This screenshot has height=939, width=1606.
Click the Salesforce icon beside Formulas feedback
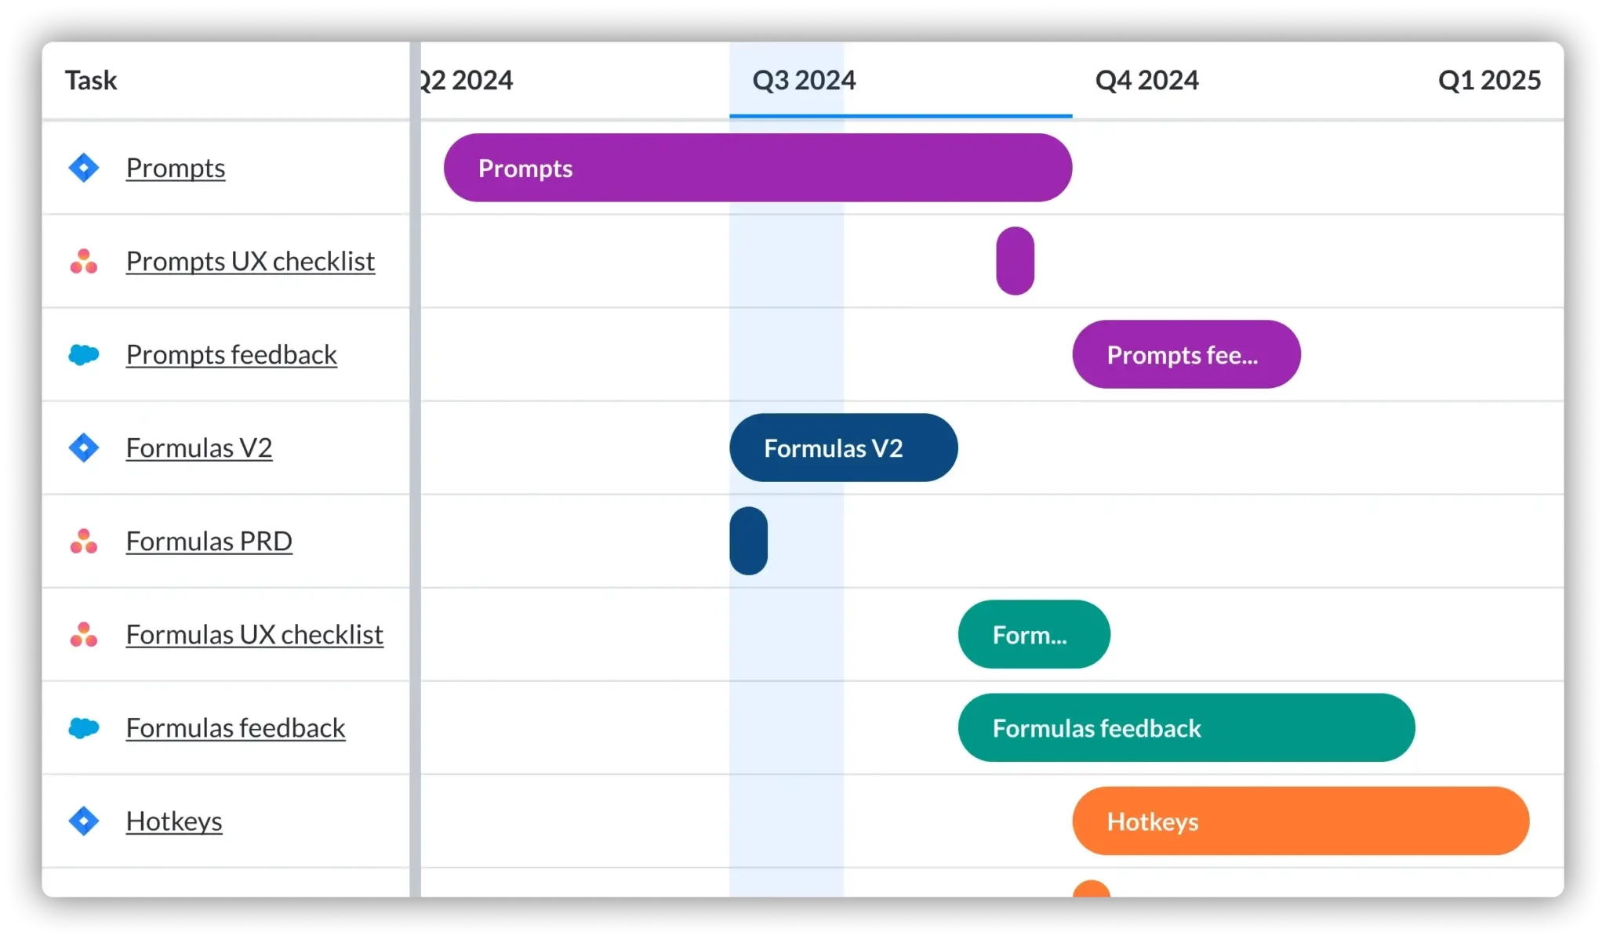pyautogui.click(x=83, y=727)
